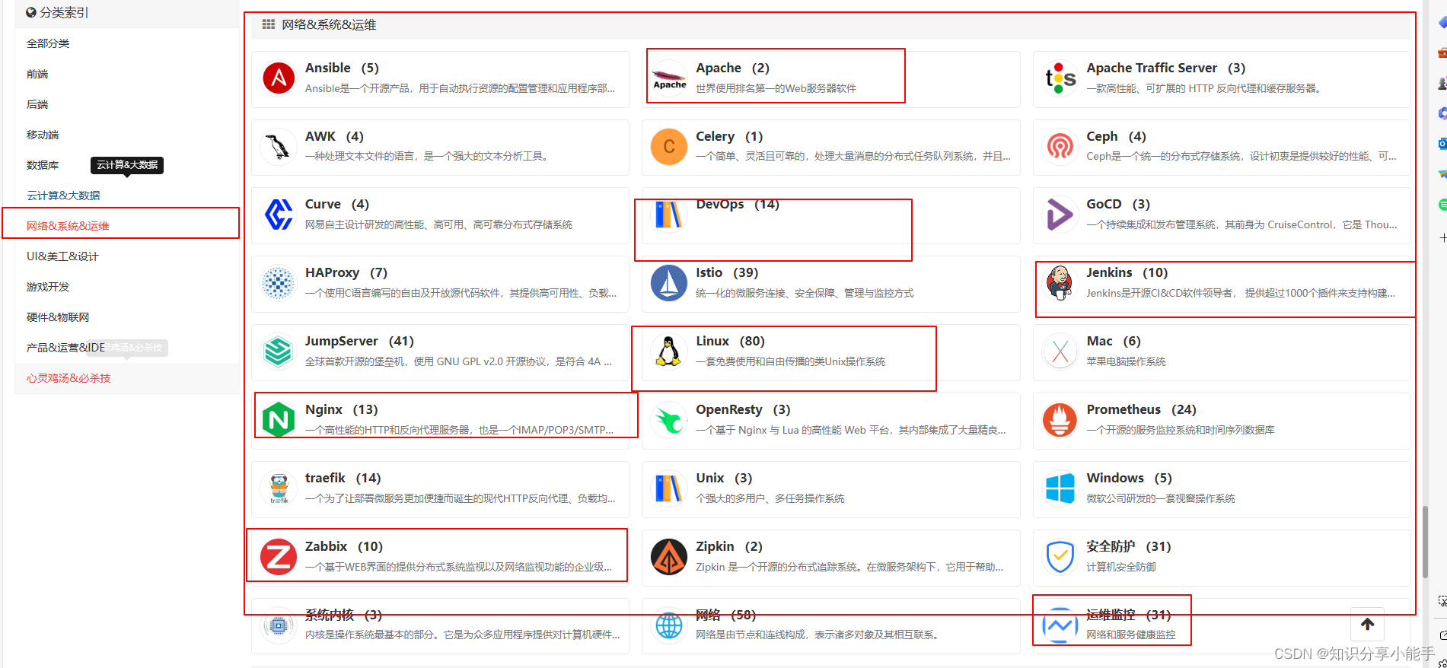Click the red Zabbix Z logo
This screenshot has width=1447, height=668.
pyautogui.click(x=279, y=557)
